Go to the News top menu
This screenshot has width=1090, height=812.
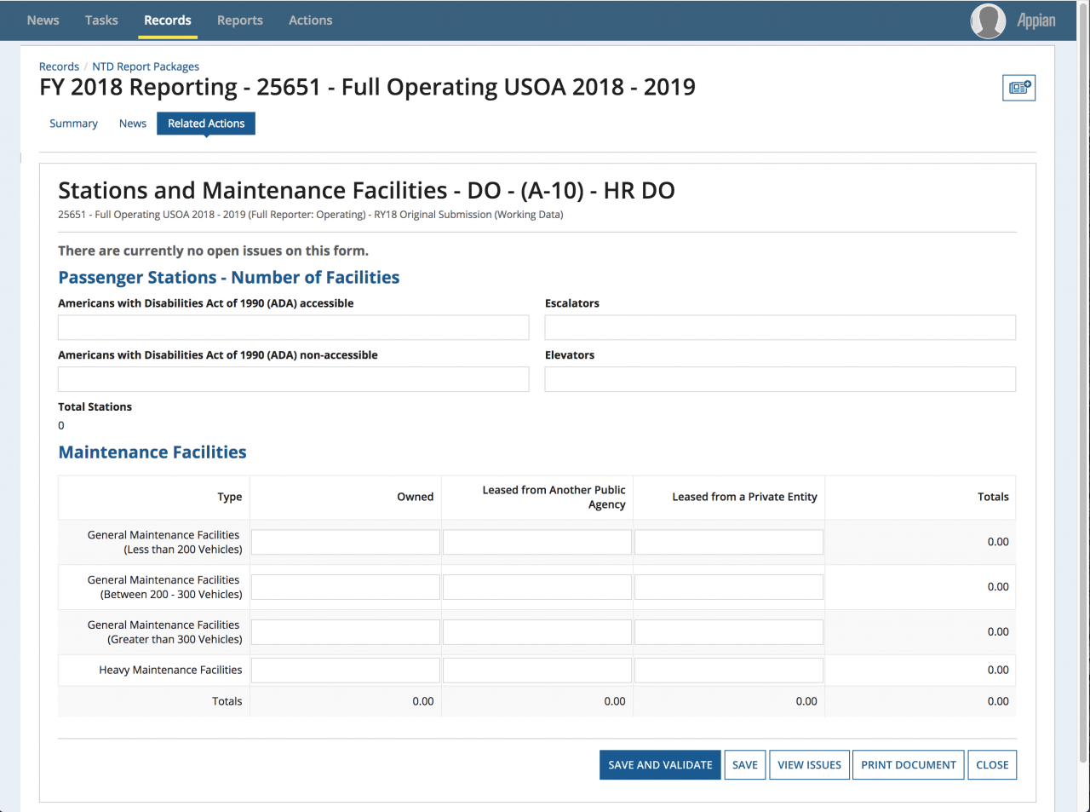tap(43, 20)
